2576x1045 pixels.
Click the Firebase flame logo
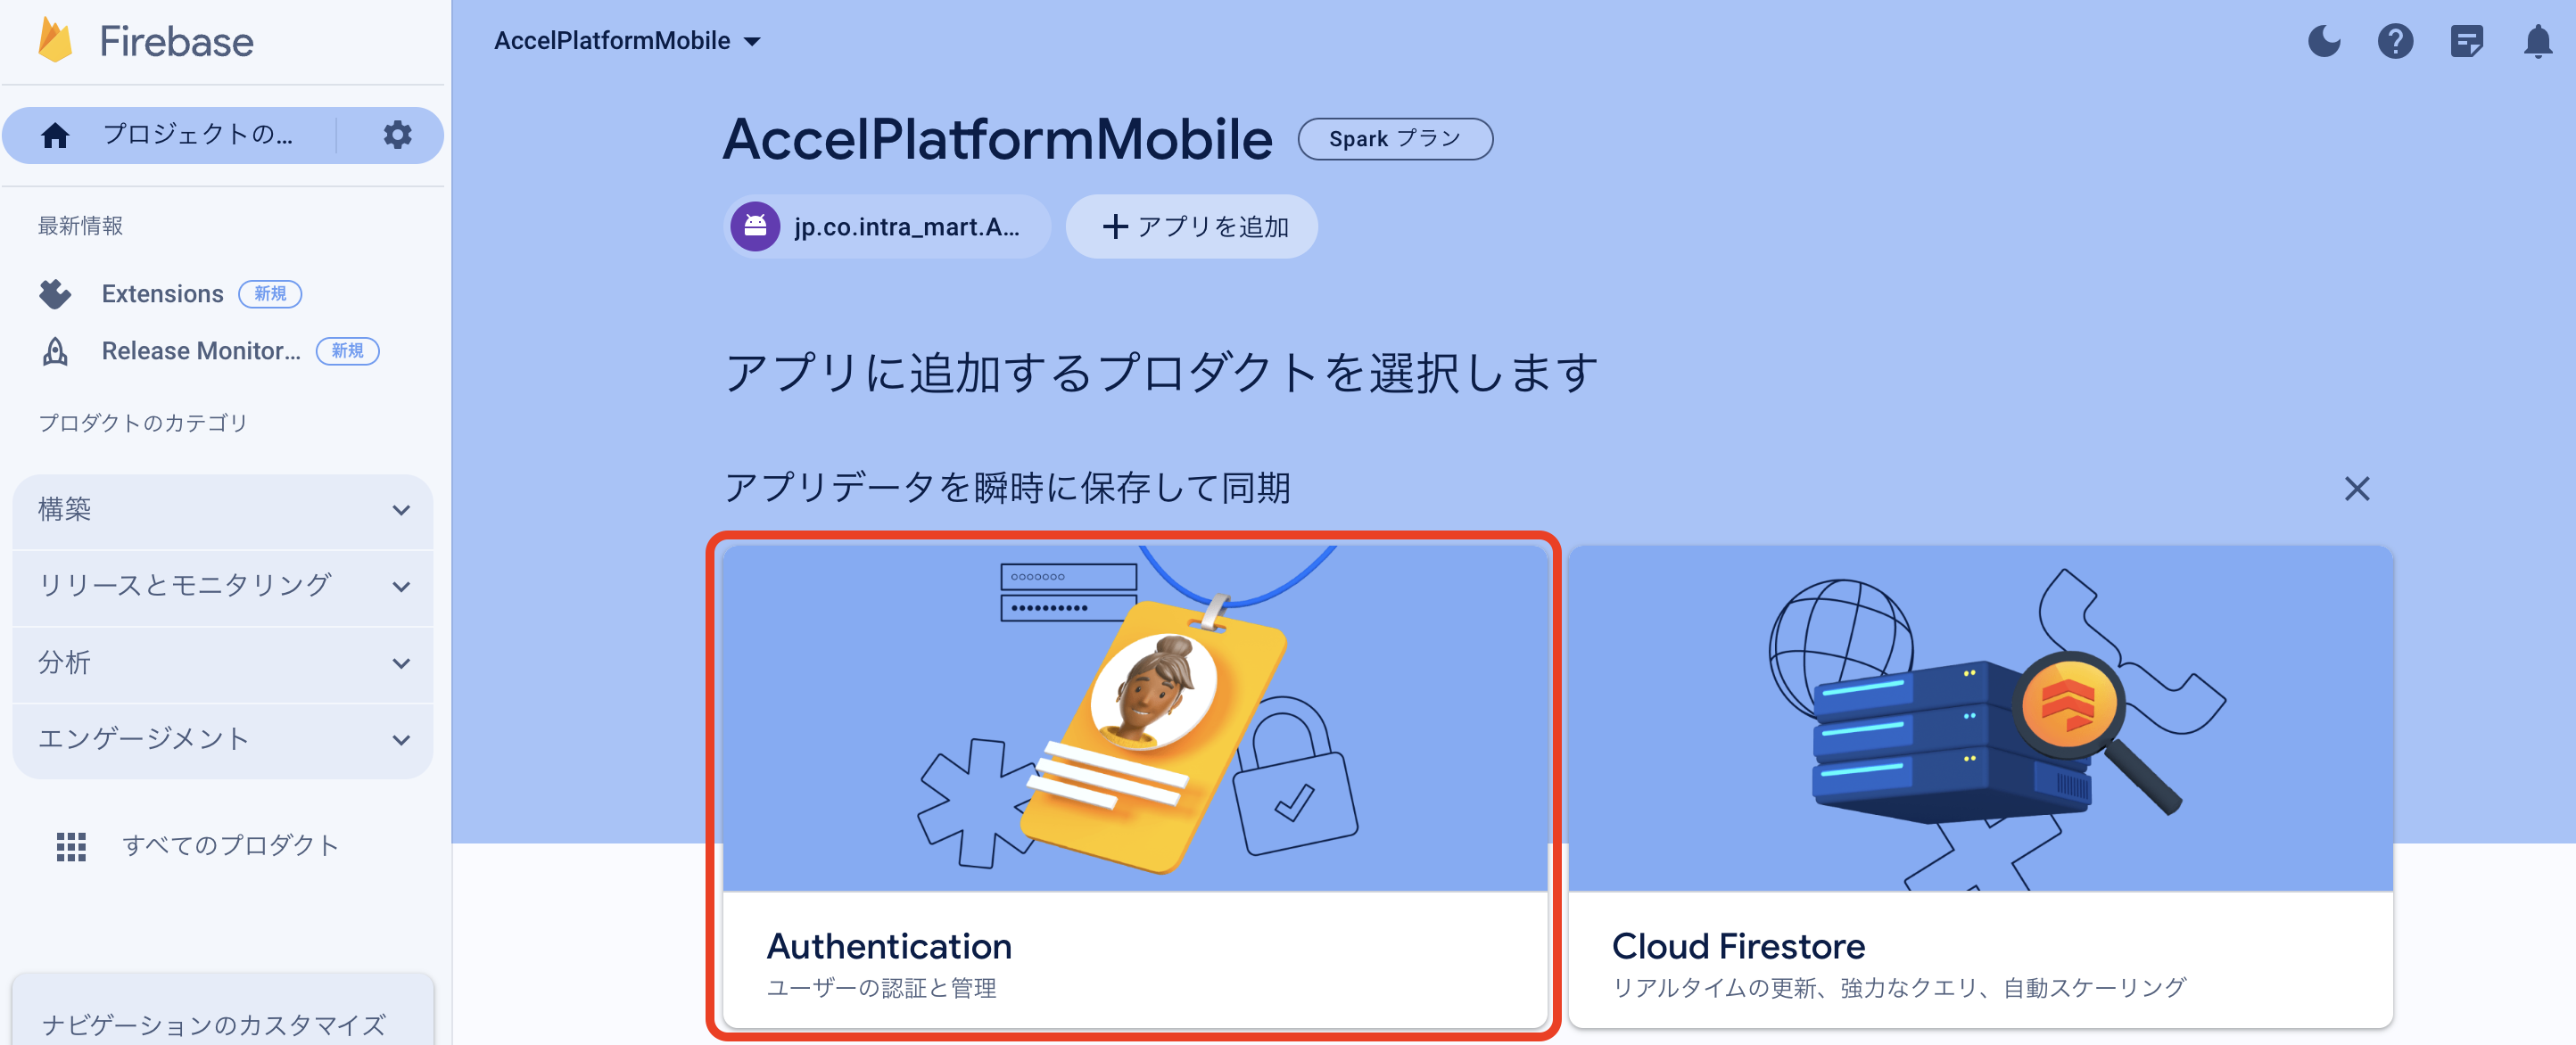[x=55, y=40]
